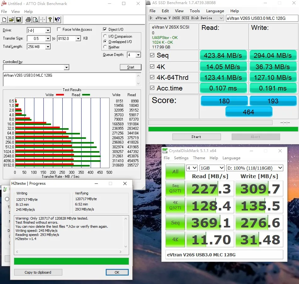Click the AS SSD drive name text field
The height and width of the screenshot is (284, 299).
pos(262,18)
